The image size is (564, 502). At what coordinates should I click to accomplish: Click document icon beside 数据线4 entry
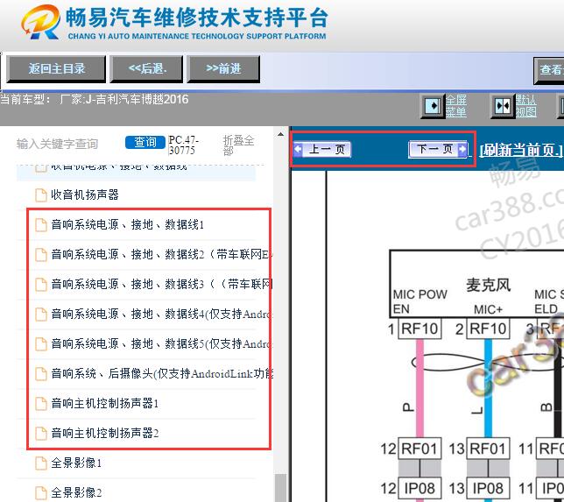coord(41,315)
